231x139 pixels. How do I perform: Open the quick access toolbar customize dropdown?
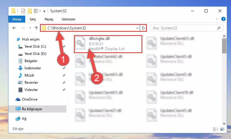point(44,11)
